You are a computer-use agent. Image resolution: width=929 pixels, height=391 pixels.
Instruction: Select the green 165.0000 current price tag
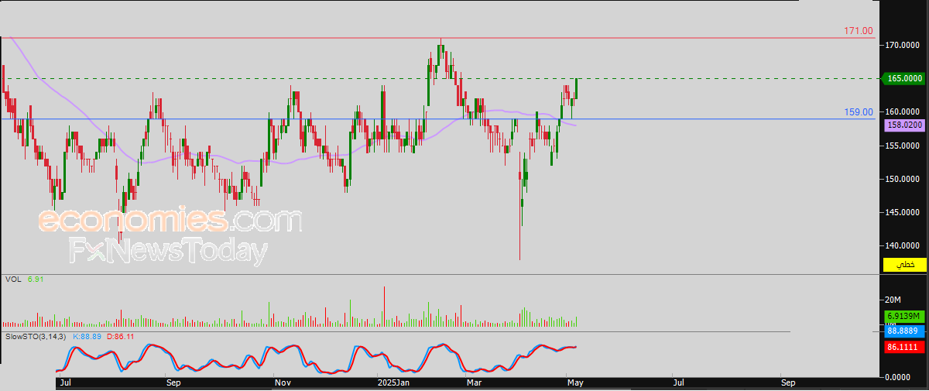tap(904, 78)
